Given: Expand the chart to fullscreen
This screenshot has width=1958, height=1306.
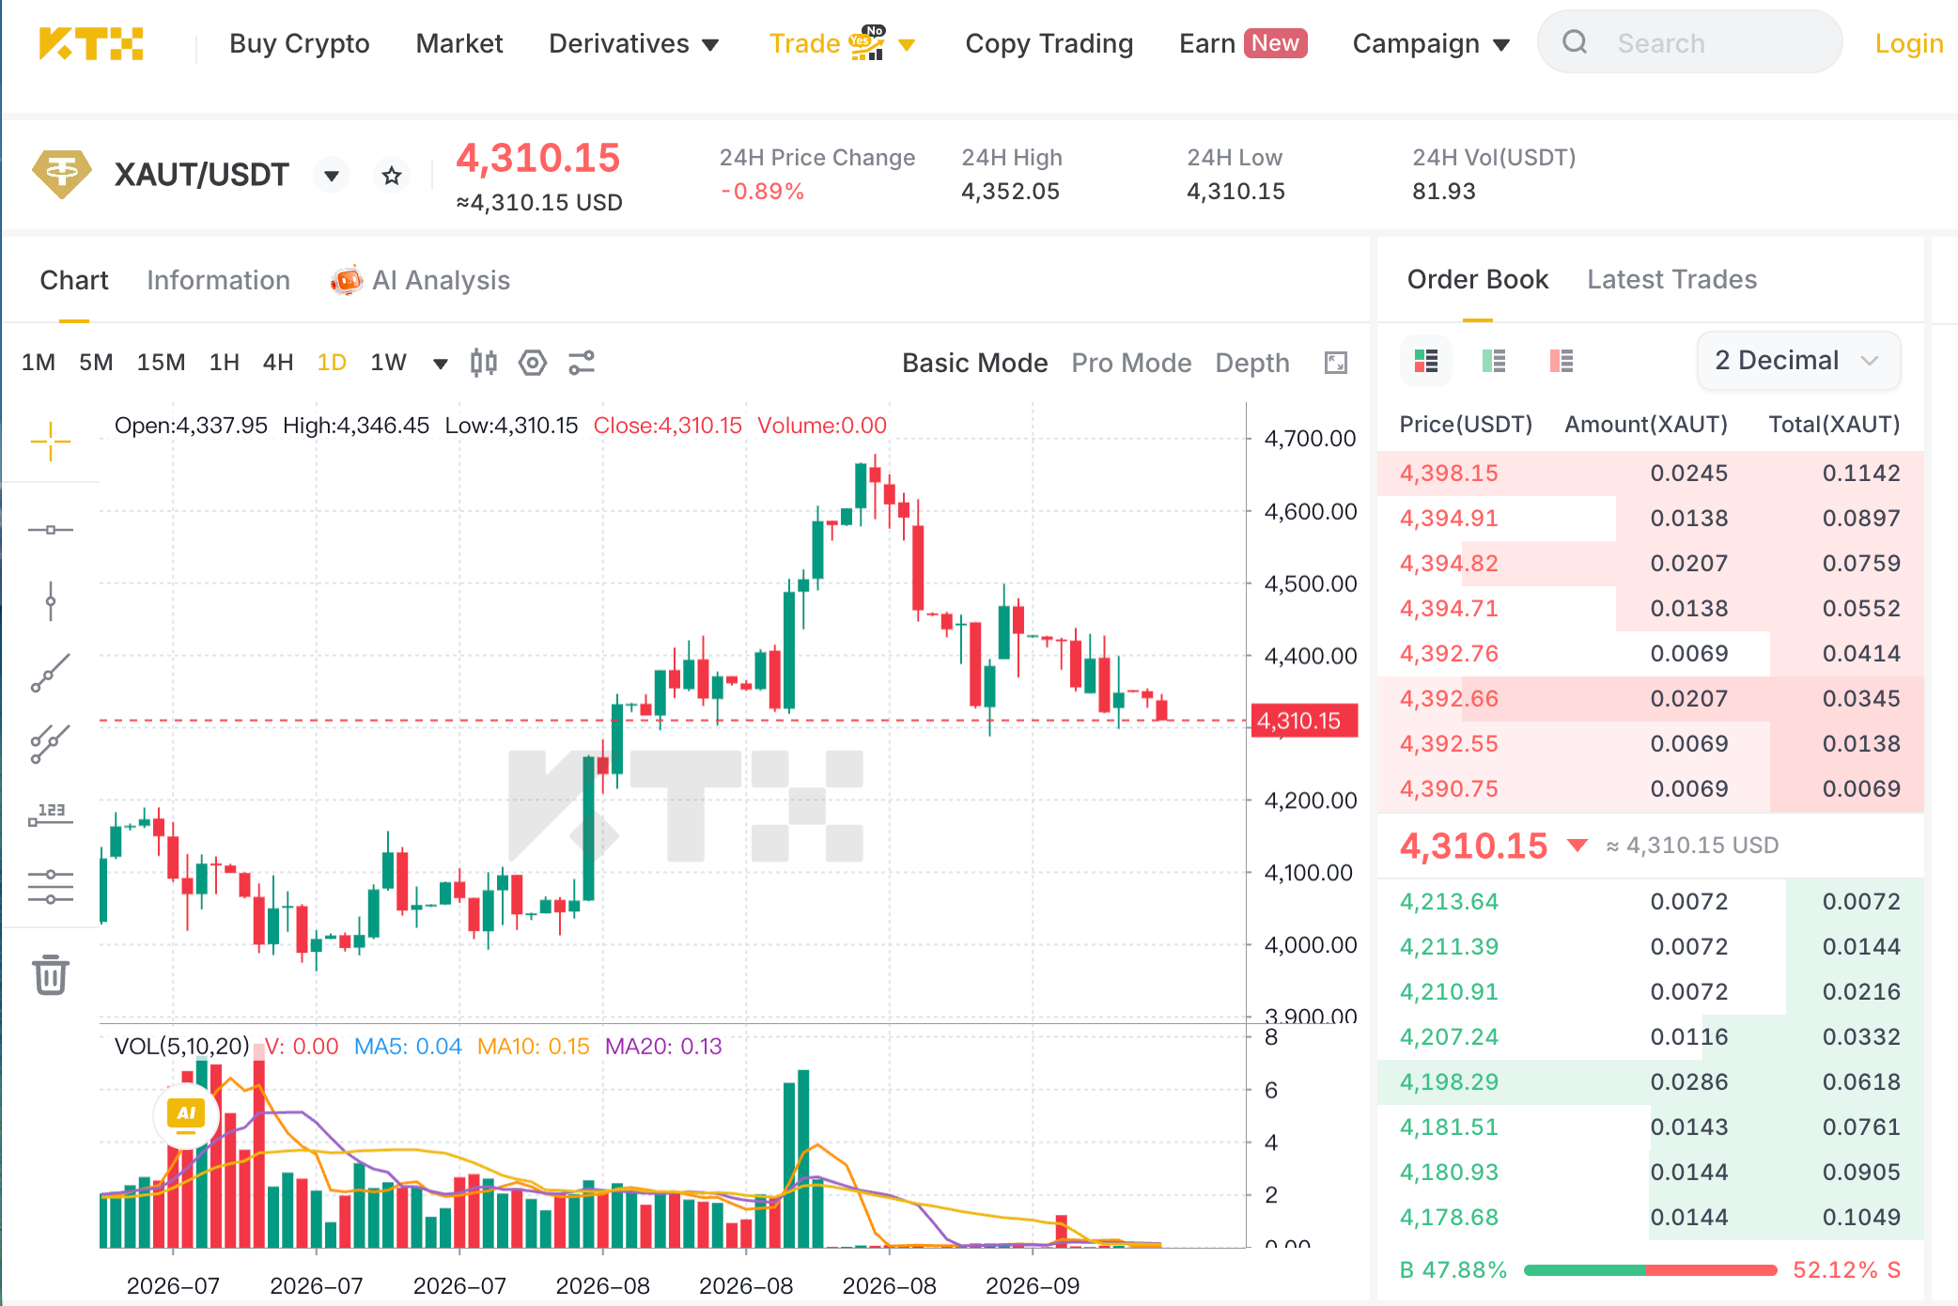Looking at the screenshot, I should (x=1336, y=363).
